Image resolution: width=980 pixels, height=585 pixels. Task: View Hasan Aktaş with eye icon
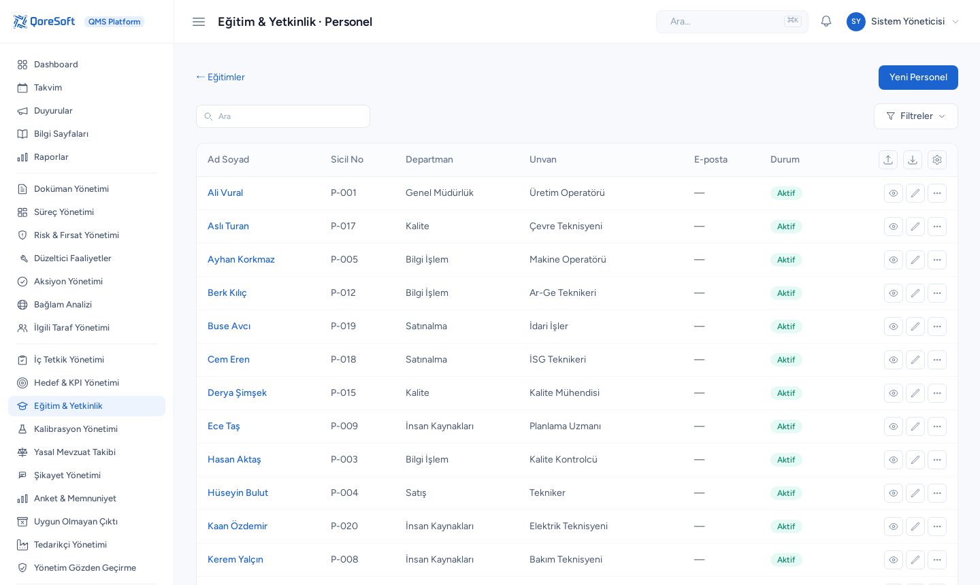[x=894, y=460]
